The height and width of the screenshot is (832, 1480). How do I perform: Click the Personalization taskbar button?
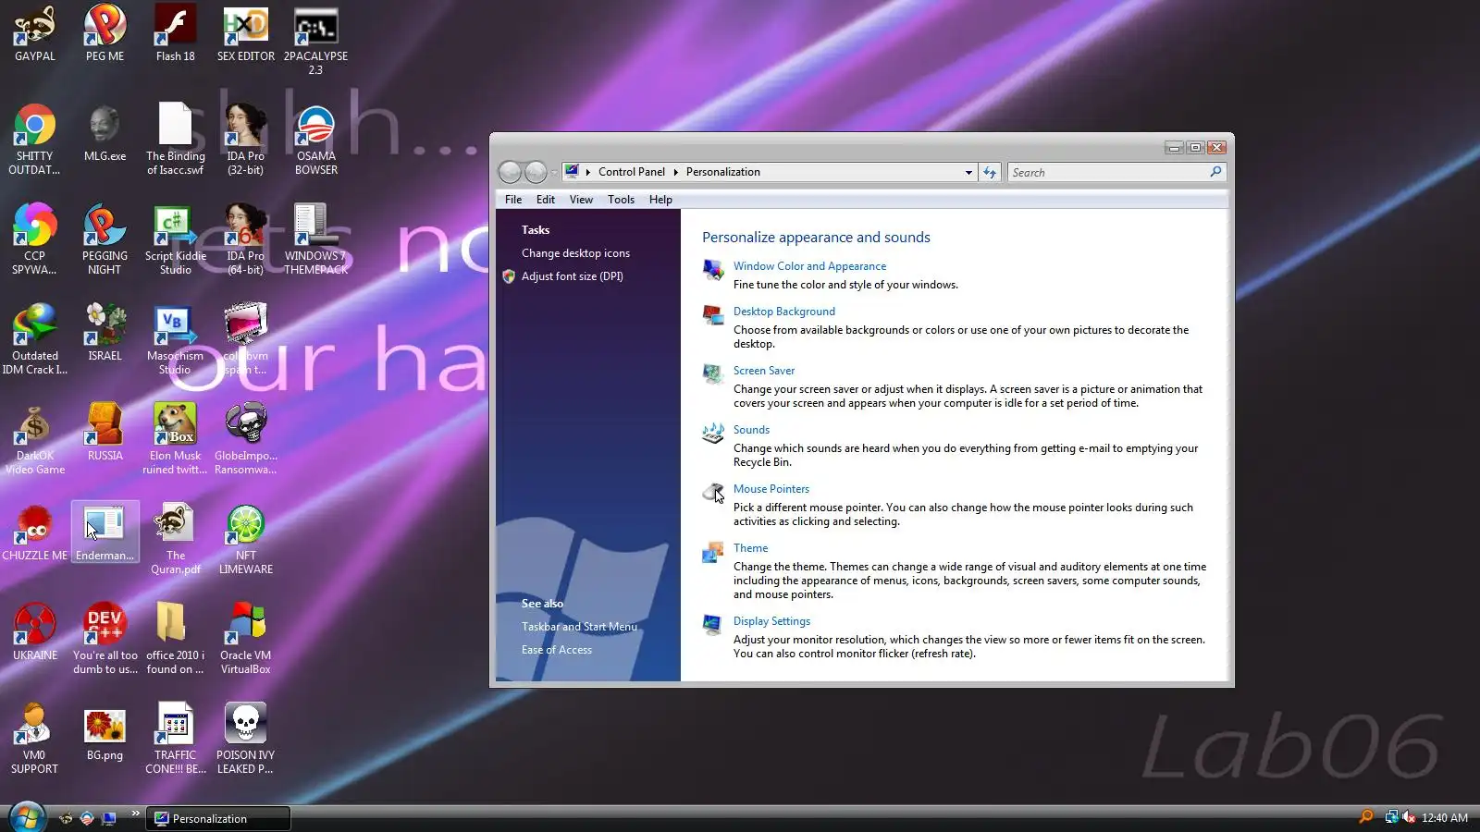(218, 818)
